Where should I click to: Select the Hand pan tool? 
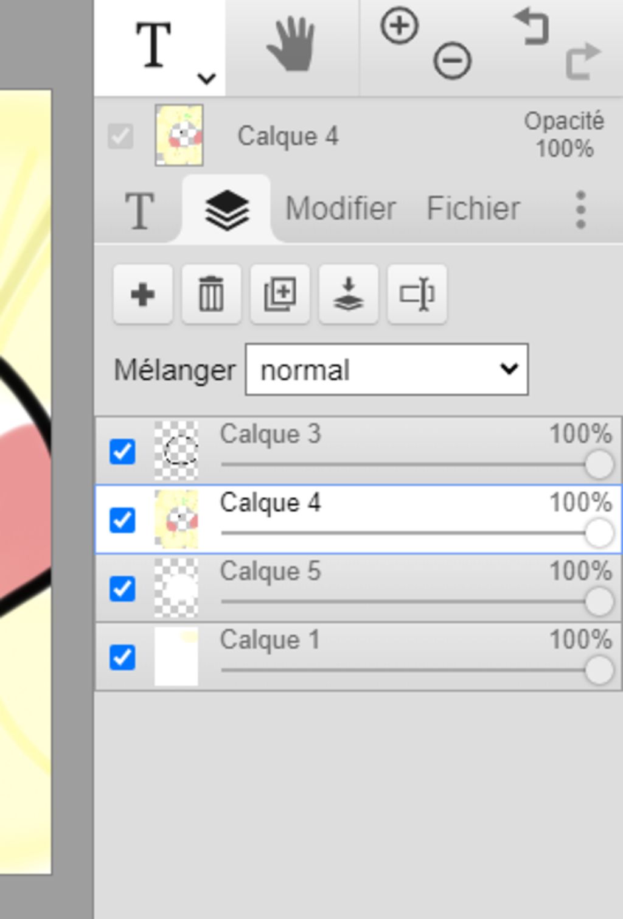point(291,45)
